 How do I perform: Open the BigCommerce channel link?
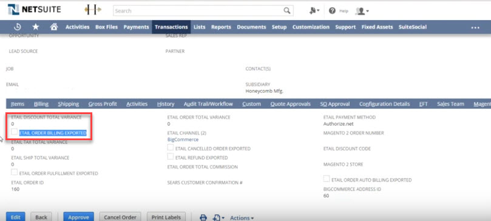coord(183,140)
